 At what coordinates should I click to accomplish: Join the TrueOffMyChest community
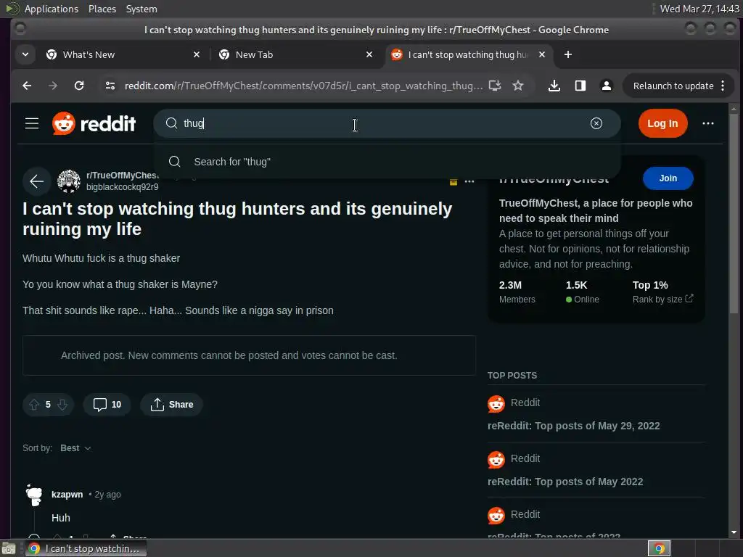coord(668,178)
